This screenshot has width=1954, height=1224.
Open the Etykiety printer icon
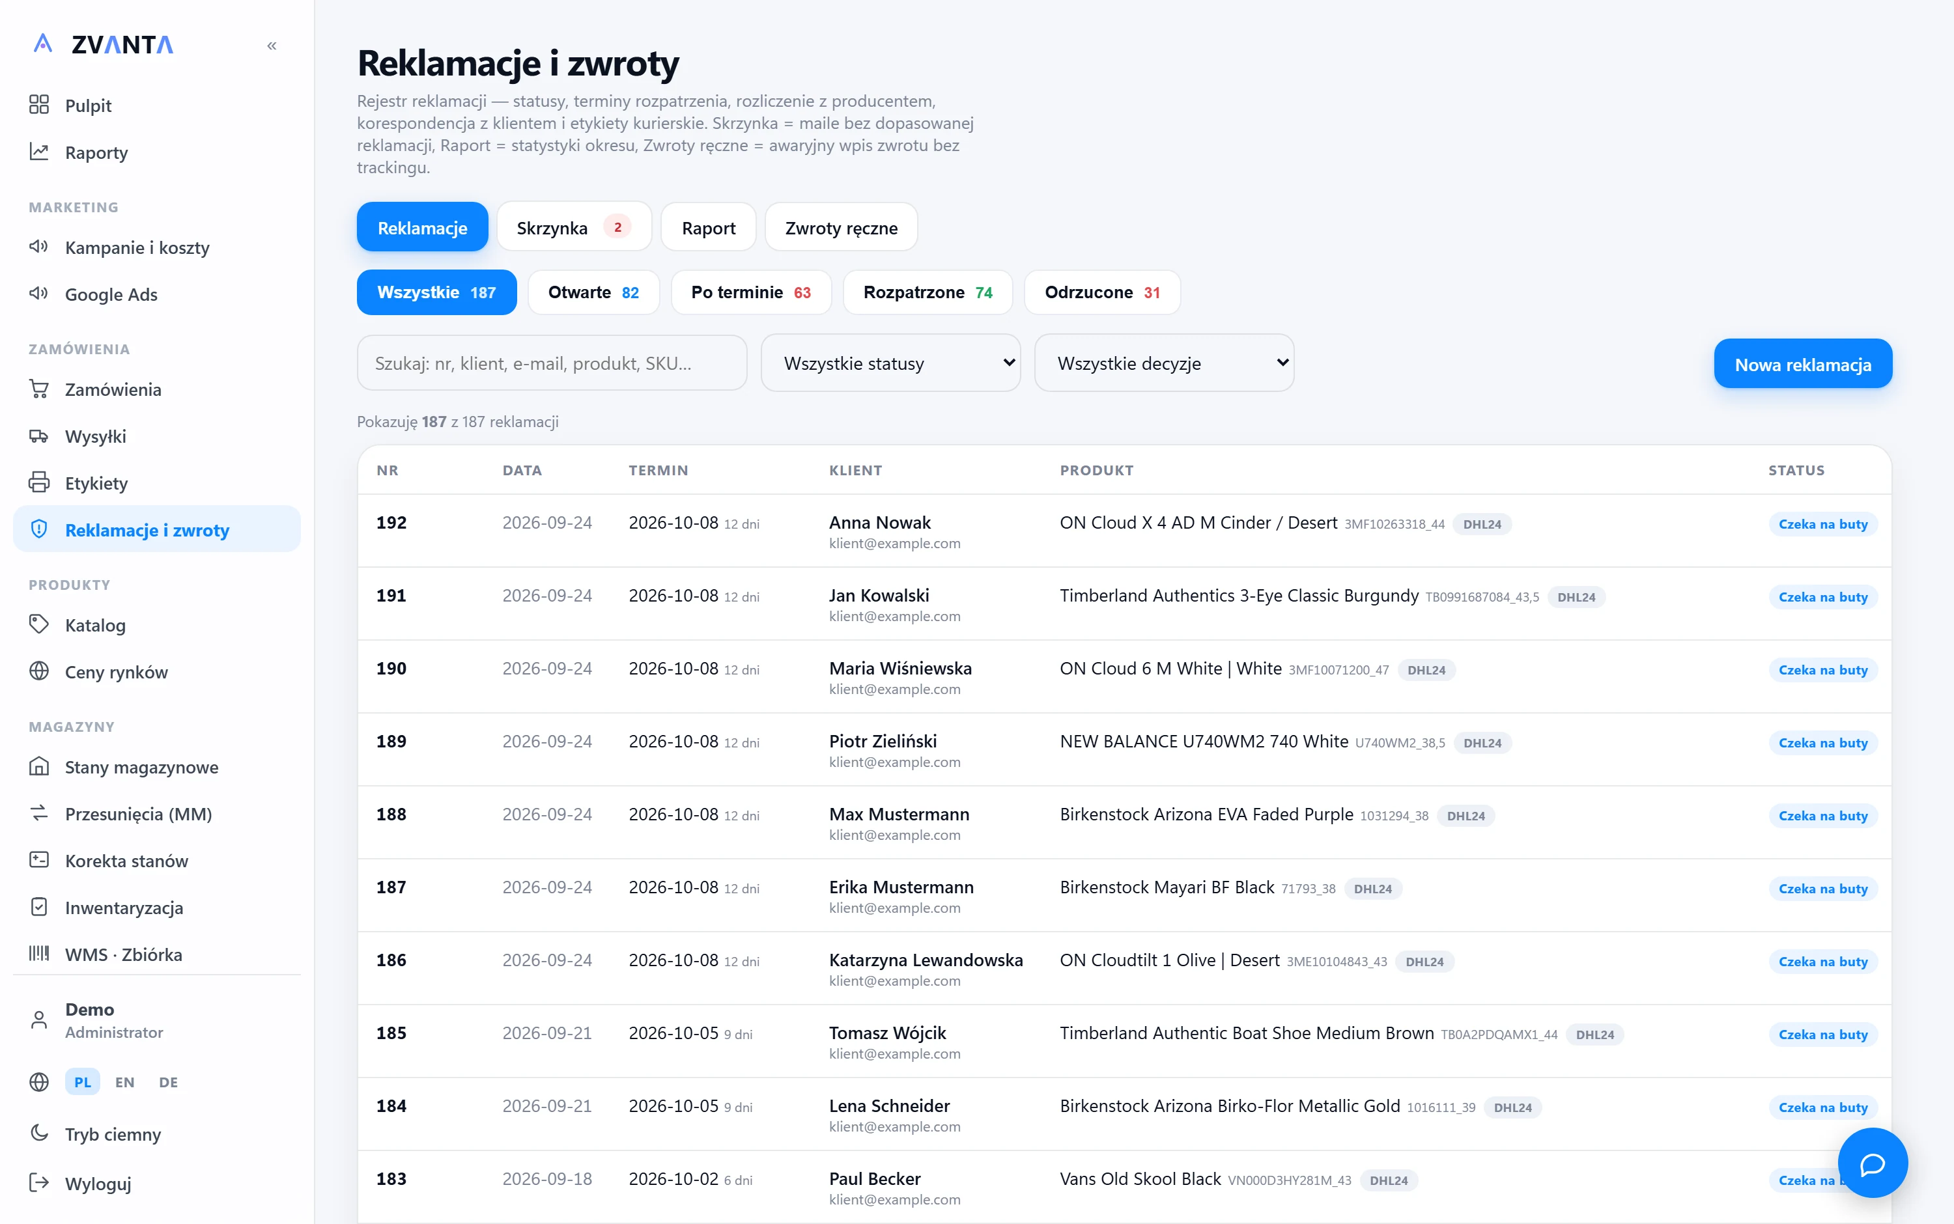39,482
